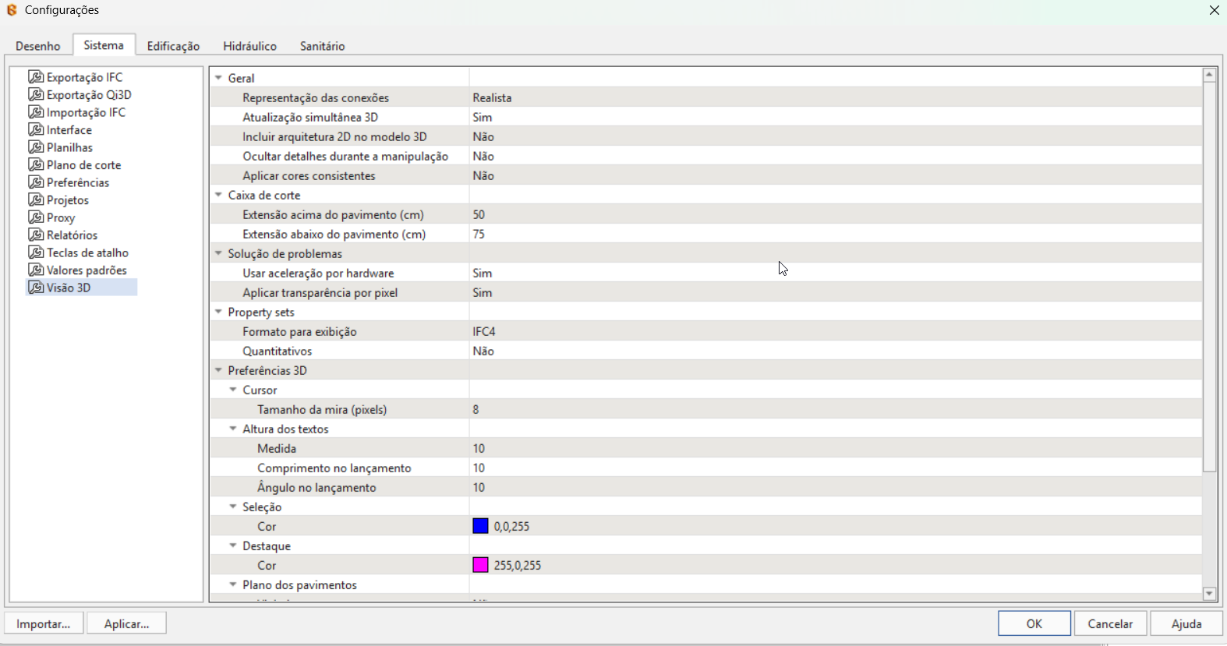Open Interface settings via its icon

click(x=36, y=130)
